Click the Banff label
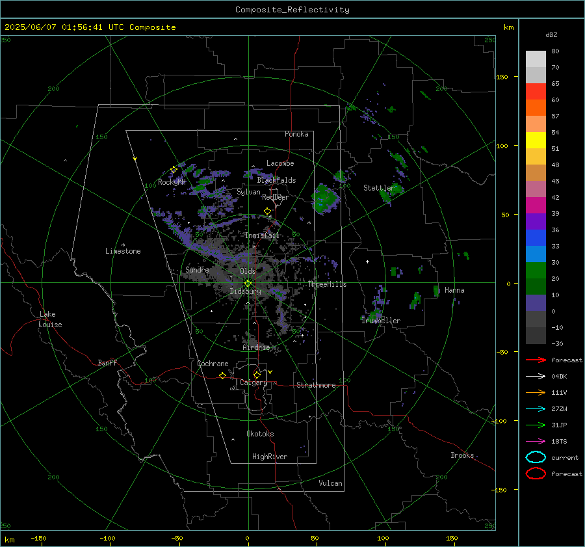 (x=107, y=363)
